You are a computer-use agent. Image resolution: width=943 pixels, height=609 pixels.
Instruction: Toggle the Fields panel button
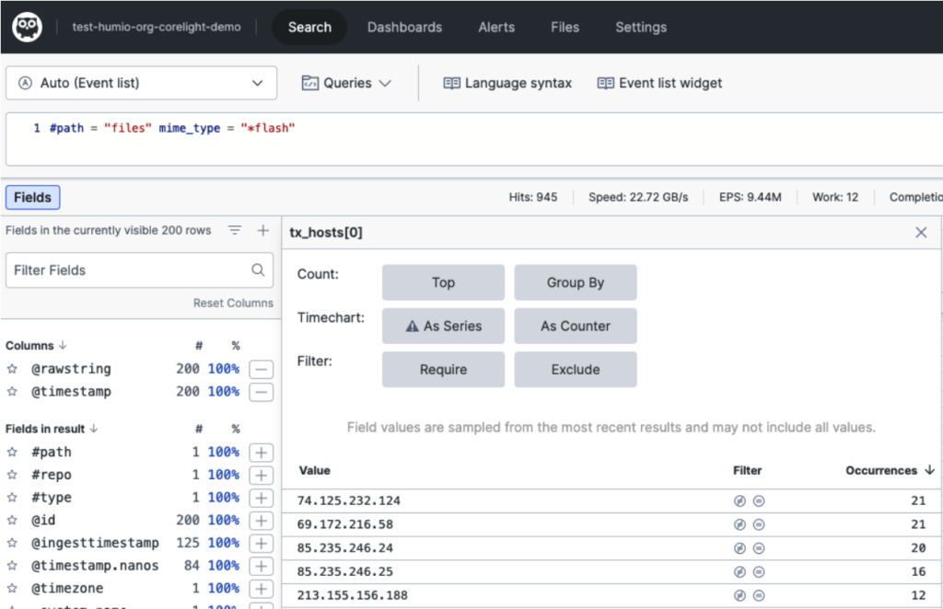[x=33, y=198]
